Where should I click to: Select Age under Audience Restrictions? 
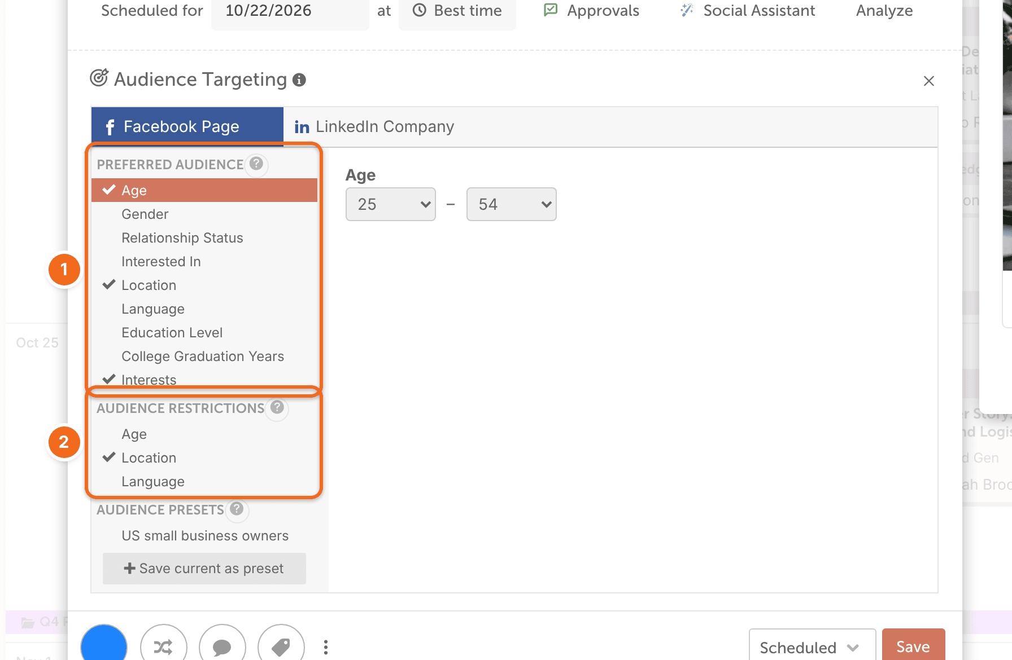pyautogui.click(x=204, y=434)
